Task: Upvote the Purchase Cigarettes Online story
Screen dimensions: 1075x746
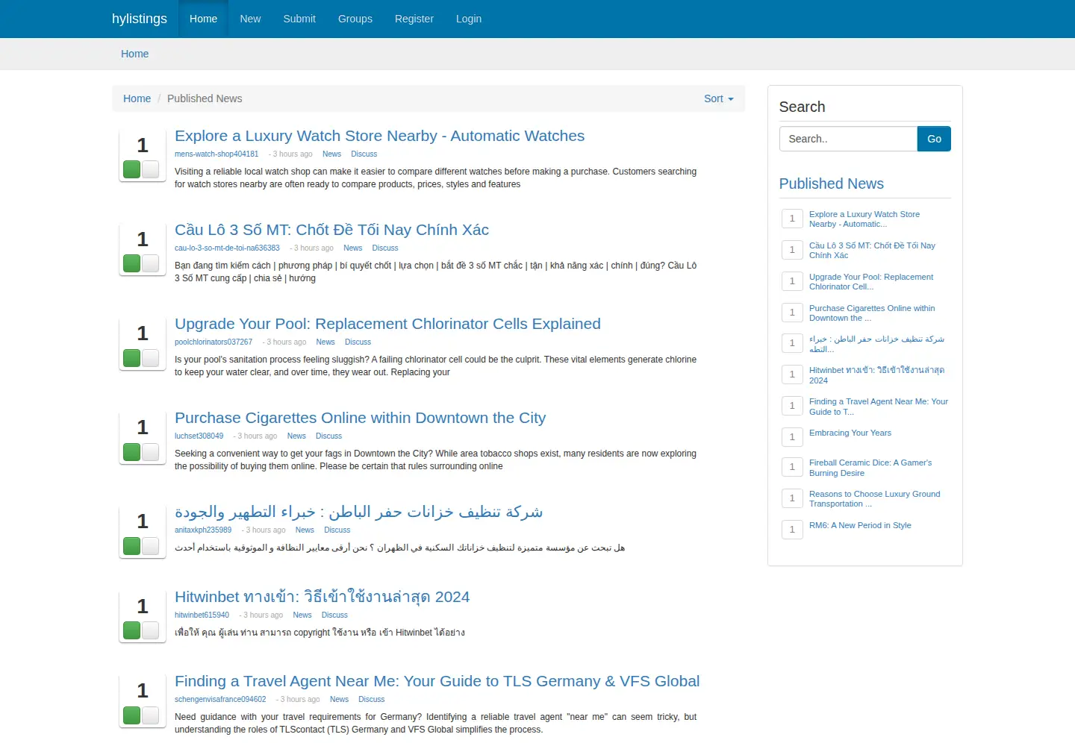Action: [x=132, y=451]
